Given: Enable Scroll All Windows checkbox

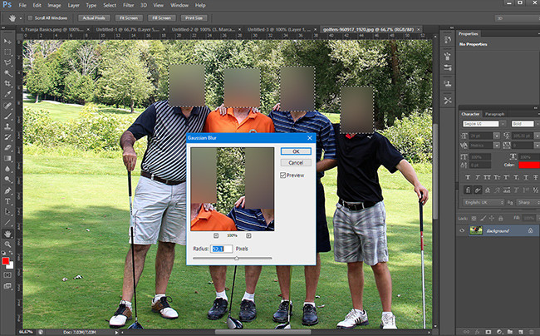Looking at the screenshot, I should (x=29, y=17).
